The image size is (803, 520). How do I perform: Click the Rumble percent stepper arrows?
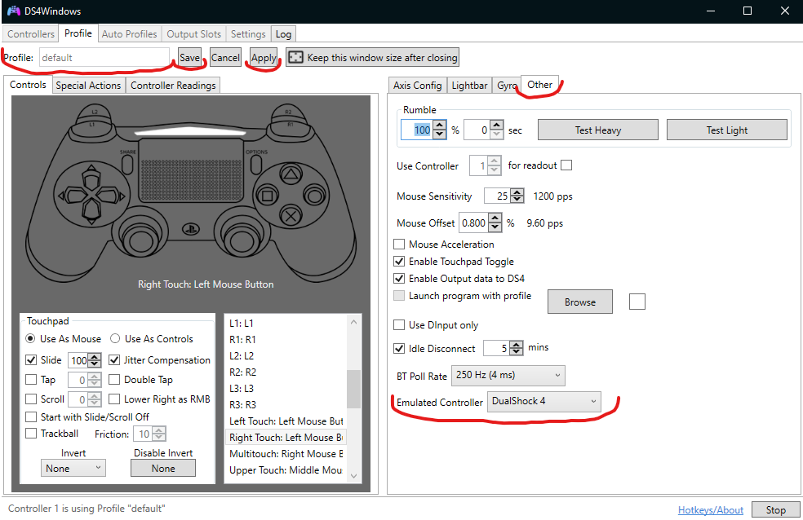pos(439,130)
